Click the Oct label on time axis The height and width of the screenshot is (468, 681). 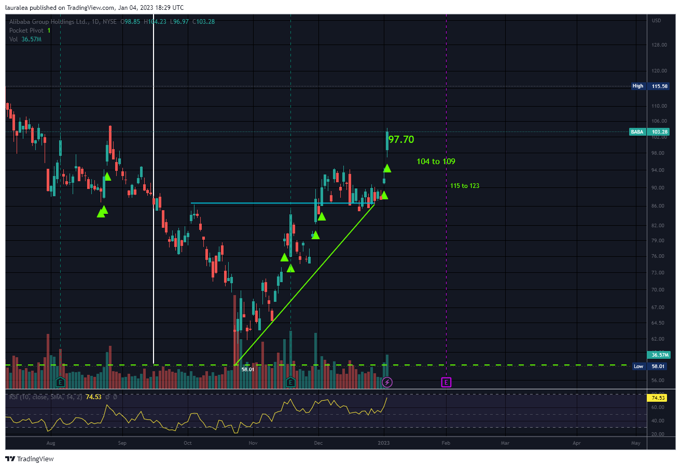click(x=188, y=443)
